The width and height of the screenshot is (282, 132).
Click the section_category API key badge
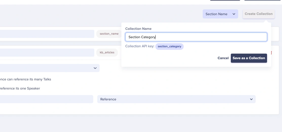pos(170,46)
